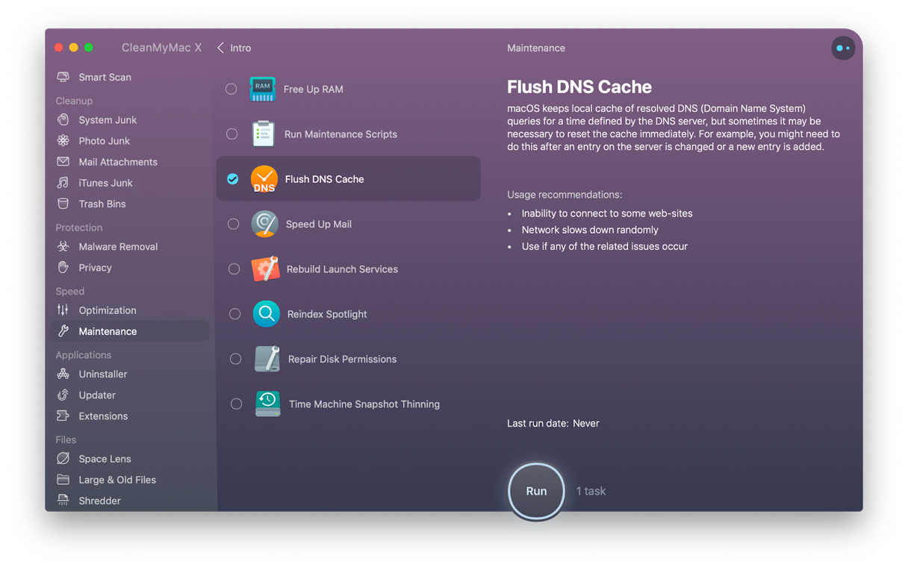Switch to Malware Removal label
Image resolution: width=908 pixels, height=567 pixels.
[118, 246]
